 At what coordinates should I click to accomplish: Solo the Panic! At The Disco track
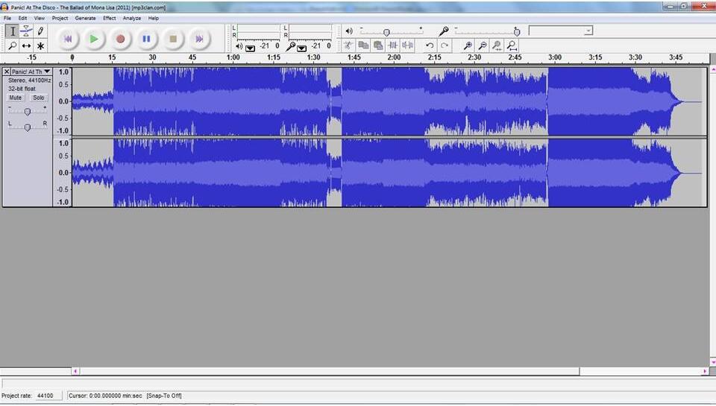38,98
